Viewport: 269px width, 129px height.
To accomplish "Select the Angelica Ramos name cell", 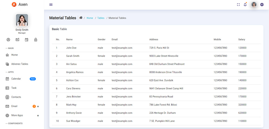I will pos(75,72).
